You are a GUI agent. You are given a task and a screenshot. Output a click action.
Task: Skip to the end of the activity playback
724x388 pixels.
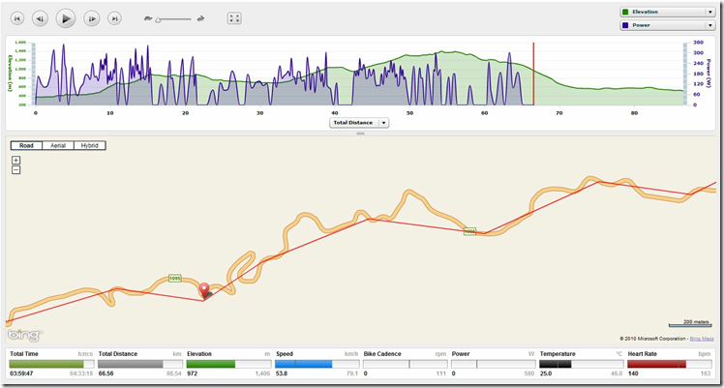(x=114, y=18)
